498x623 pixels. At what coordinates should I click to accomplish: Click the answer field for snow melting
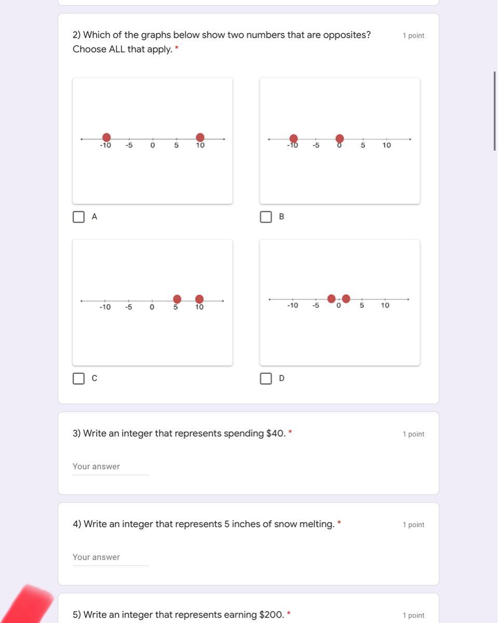click(x=111, y=557)
